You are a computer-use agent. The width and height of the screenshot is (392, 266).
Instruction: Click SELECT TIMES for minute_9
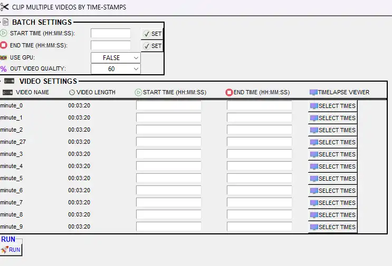pos(333,227)
